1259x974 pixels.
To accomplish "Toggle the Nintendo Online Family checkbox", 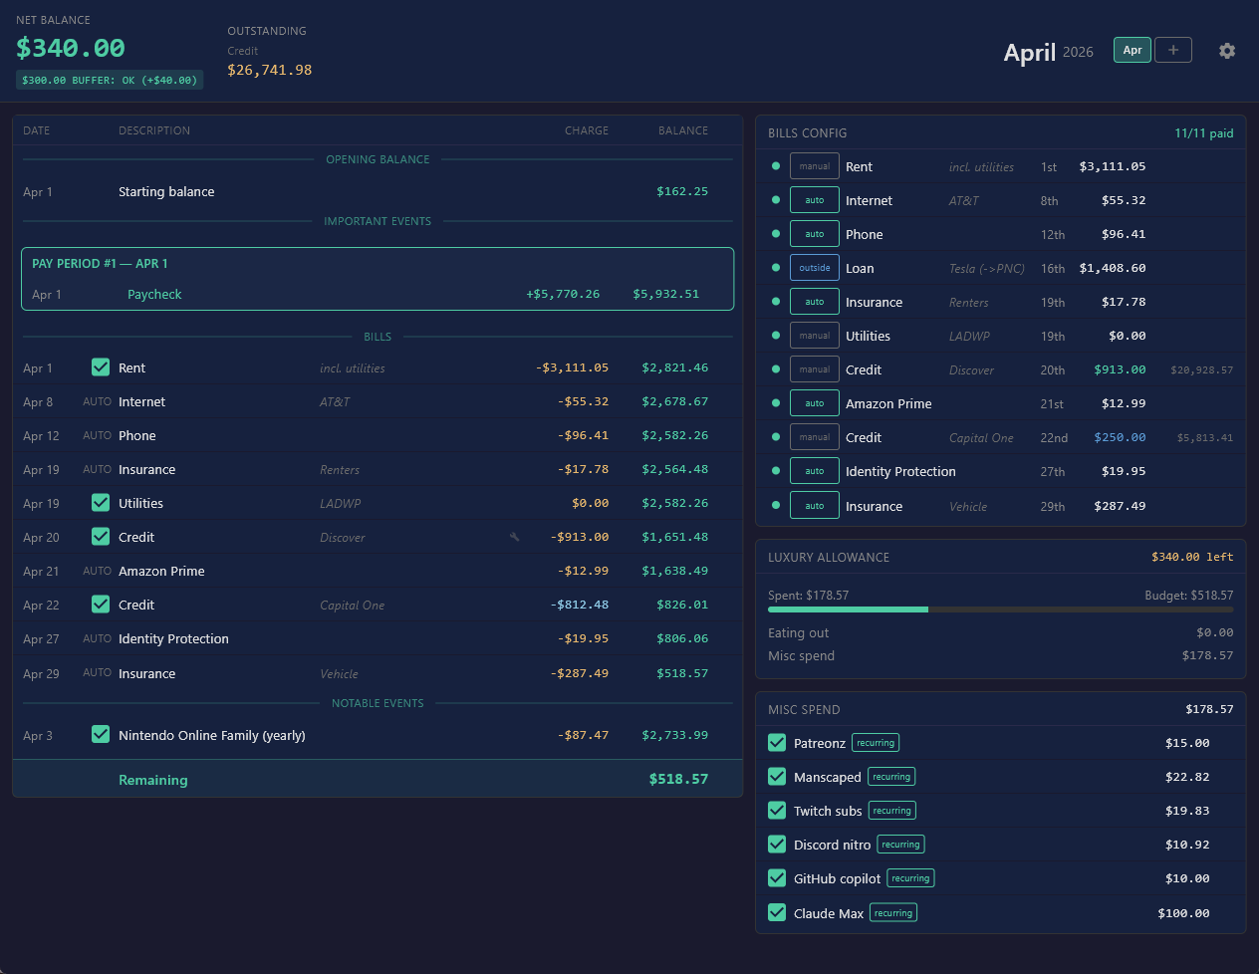I will tap(101, 735).
